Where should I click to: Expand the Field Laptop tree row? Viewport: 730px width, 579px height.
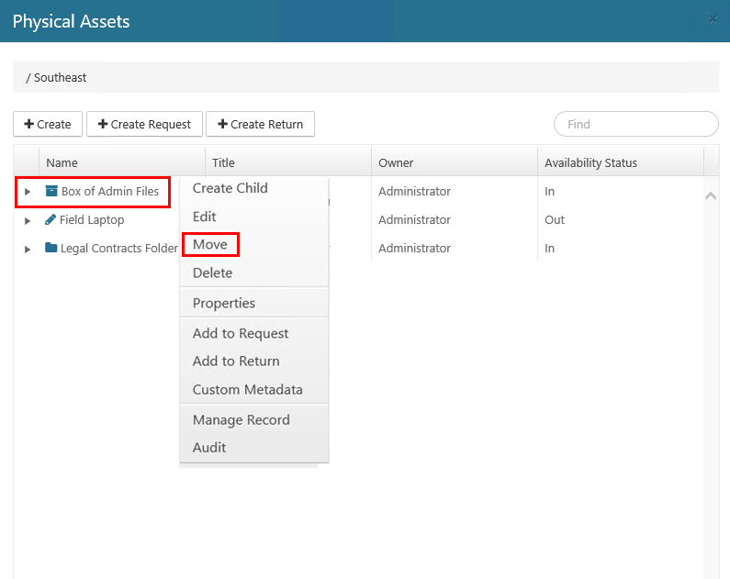pyautogui.click(x=28, y=221)
